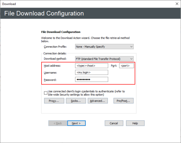Open Help for this wizard

pos(135,123)
